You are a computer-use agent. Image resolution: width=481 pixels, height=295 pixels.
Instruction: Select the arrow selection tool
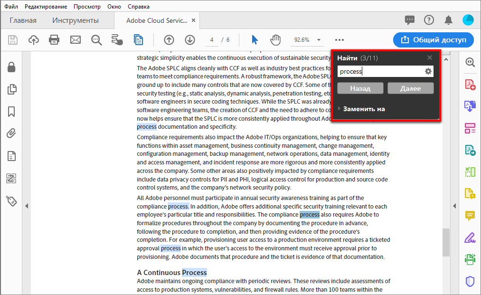click(255, 40)
